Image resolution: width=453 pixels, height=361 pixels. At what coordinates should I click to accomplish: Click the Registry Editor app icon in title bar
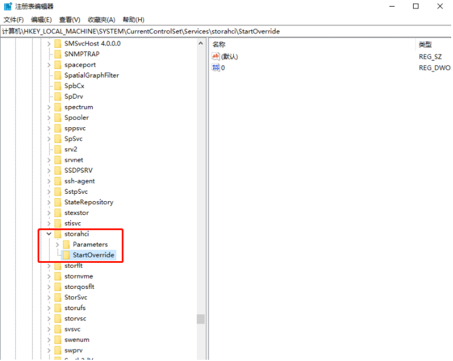pyautogui.click(x=8, y=6)
